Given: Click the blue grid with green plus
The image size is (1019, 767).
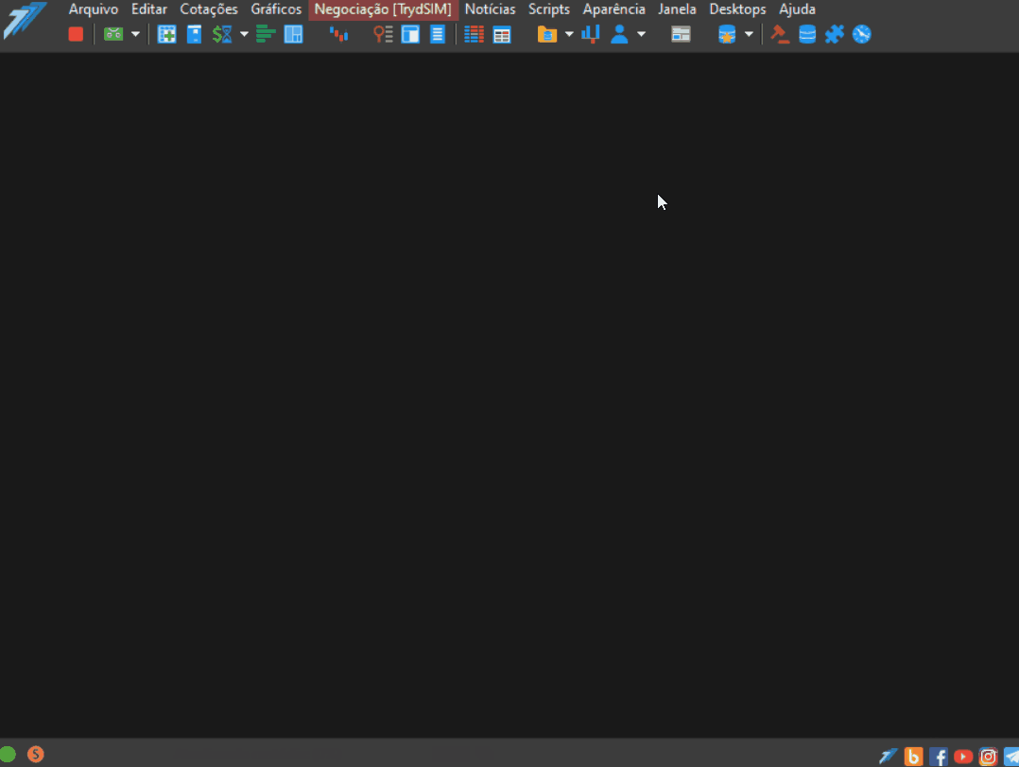Looking at the screenshot, I should 167,34.
